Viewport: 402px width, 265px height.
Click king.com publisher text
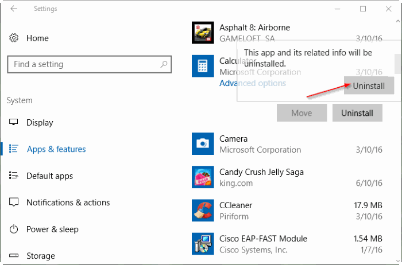coord(236,184)
